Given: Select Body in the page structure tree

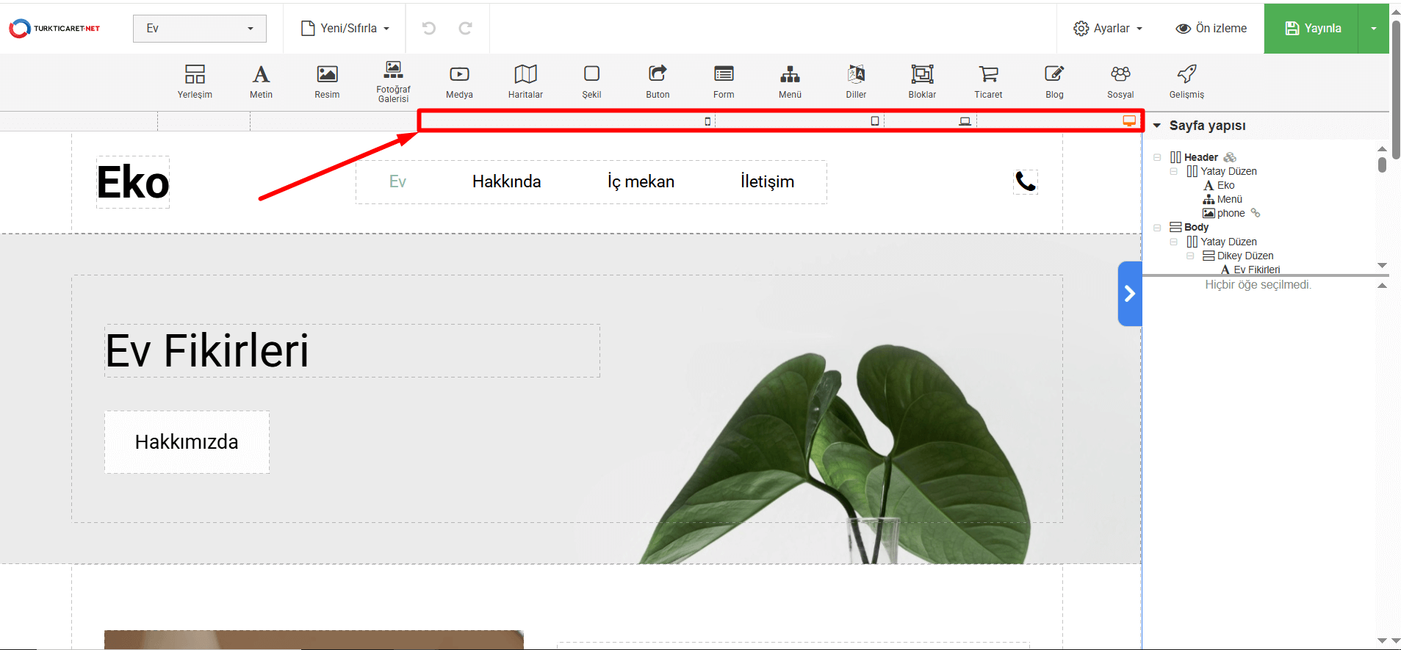Looking at the screenshot, I should click(1196, 228).
